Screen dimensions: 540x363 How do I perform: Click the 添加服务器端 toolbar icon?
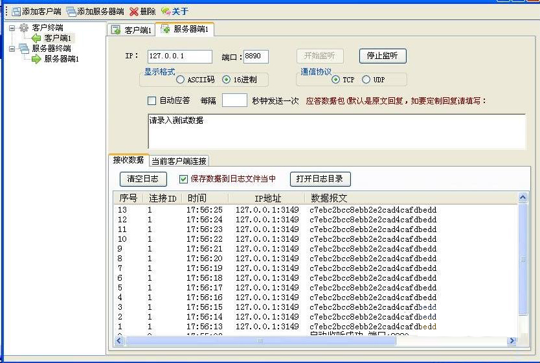[x=71, y=12]
